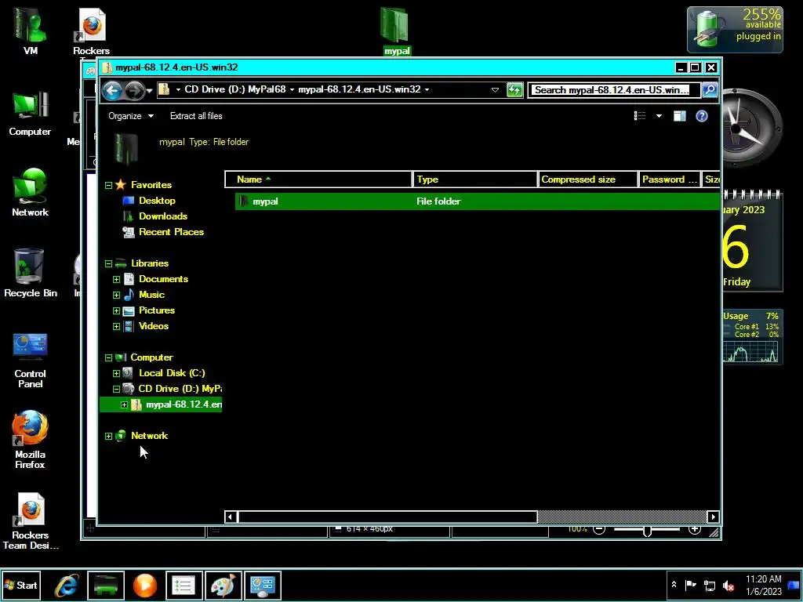Image resolution: width=803 pixels, height=602 pixels.
Task: Click the Back navigation arrow
Action: [112, 91]
